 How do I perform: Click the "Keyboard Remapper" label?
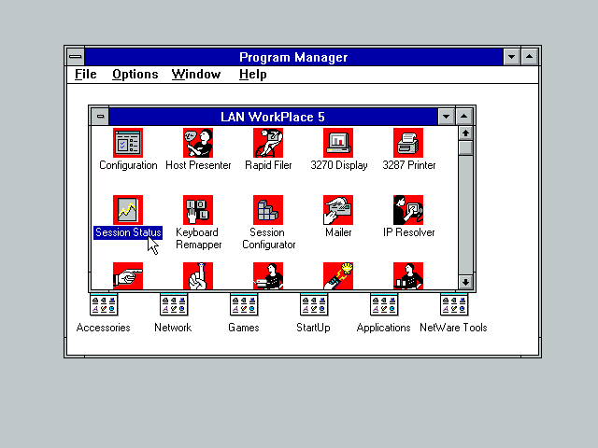click(198, 239)
